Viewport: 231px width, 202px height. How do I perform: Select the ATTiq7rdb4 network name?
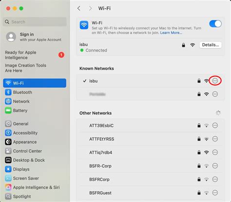pyautogui.click(x=101, y=153)
